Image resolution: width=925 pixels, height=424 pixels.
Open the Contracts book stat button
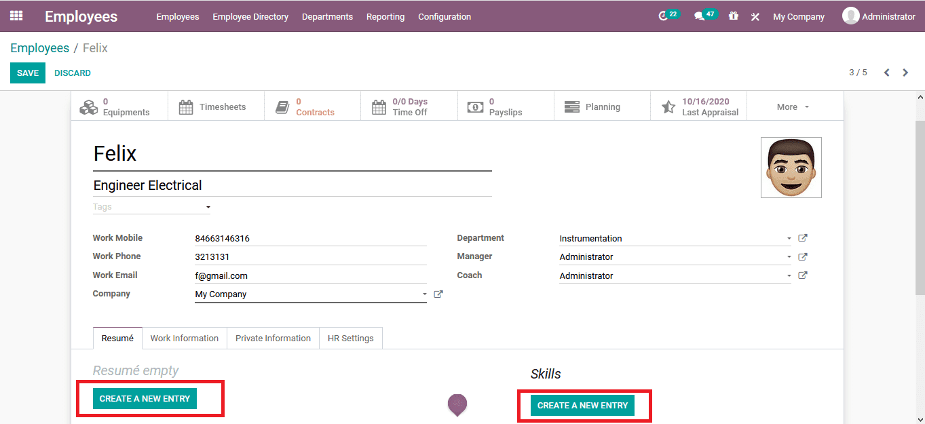pos(312,107)
